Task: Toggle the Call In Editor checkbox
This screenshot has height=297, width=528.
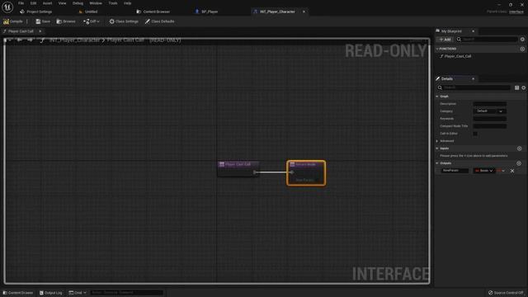Action: [x=475, y=134]
